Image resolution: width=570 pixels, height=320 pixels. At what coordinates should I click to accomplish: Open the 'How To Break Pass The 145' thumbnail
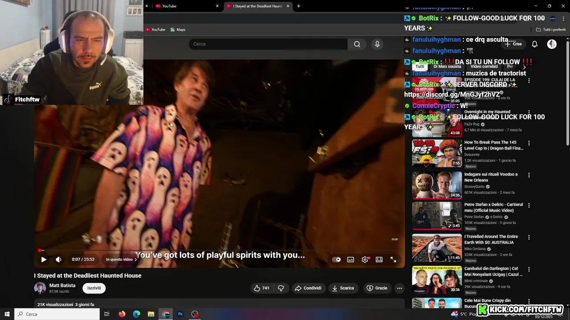(x=437, y=153)
